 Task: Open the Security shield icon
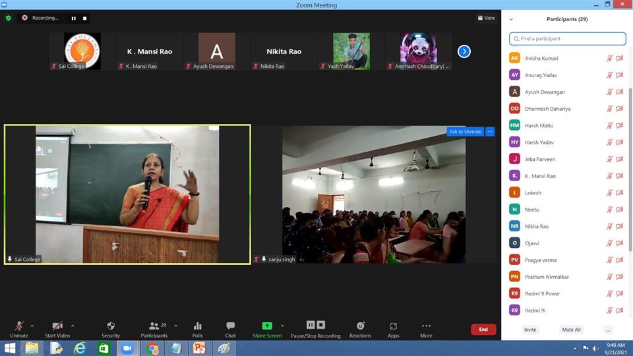click(x=111, y=326)
